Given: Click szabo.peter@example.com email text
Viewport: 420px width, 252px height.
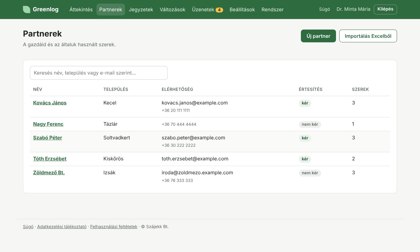Looking at the screenshot, I should click(x=193, y=138).
